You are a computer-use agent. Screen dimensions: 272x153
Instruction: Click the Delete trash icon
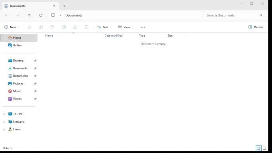click(86, 27)
